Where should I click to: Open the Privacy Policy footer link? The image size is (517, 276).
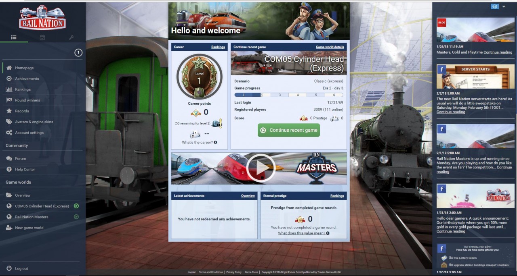coord(234,272)
